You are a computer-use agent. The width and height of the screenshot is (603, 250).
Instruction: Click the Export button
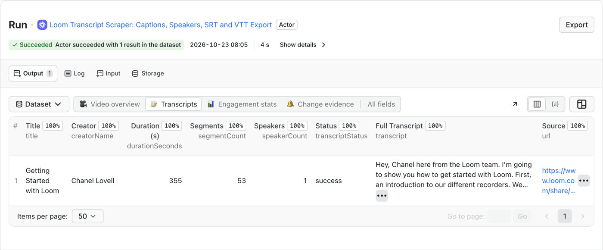(x=577, y=25)
